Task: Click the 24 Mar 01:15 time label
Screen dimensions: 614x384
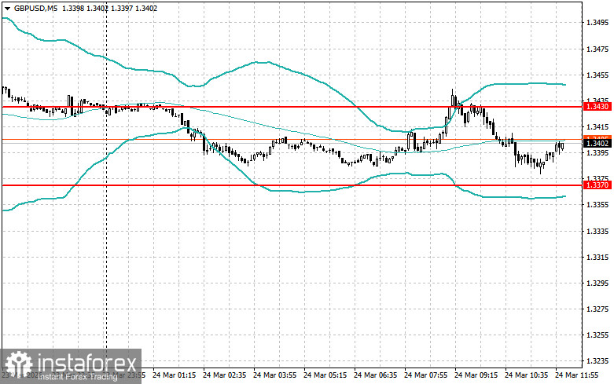Action: click(x=175, y=375)
